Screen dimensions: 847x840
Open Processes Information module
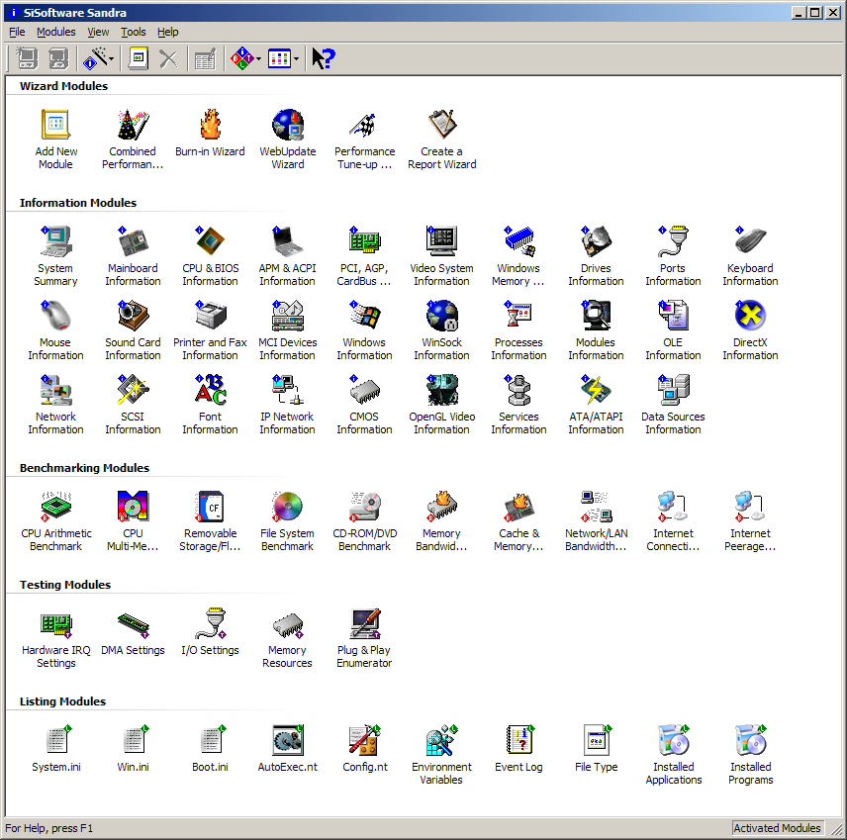(x=518, y=330)
